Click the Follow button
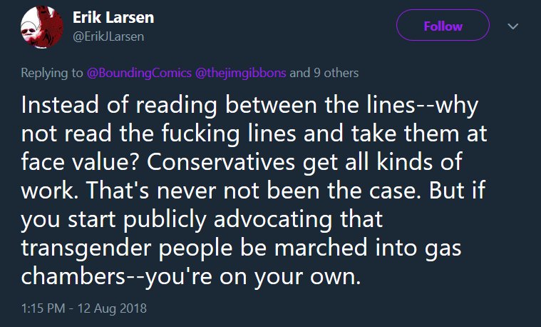 443,26
